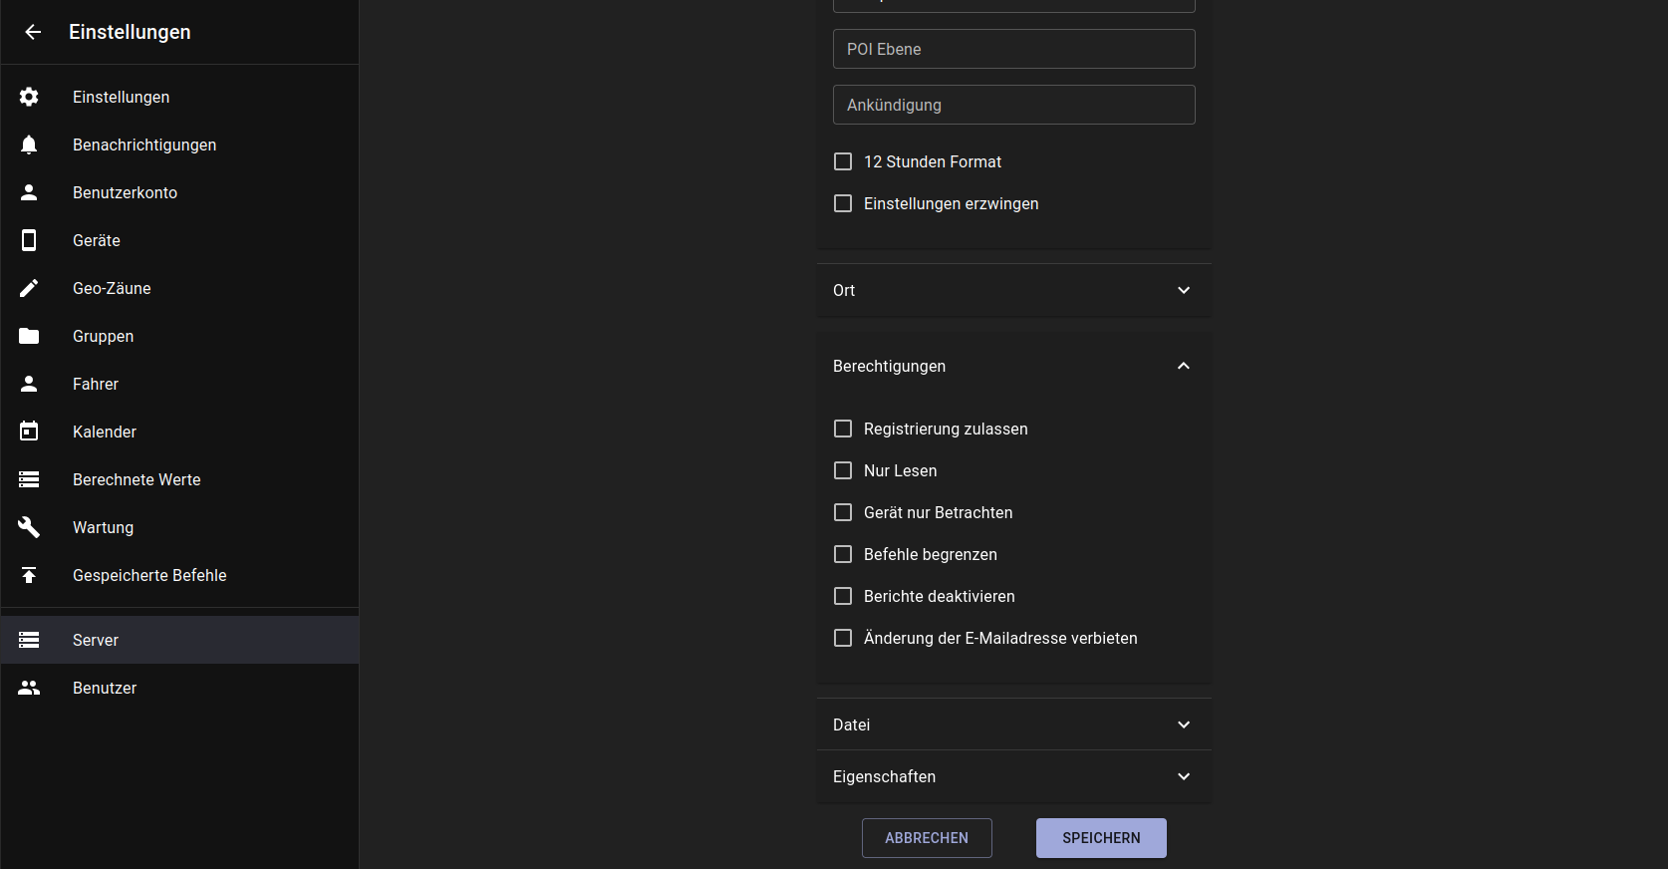
Task: Enable Berichte deaktivieren checkbox
Action: coord(843,596)
